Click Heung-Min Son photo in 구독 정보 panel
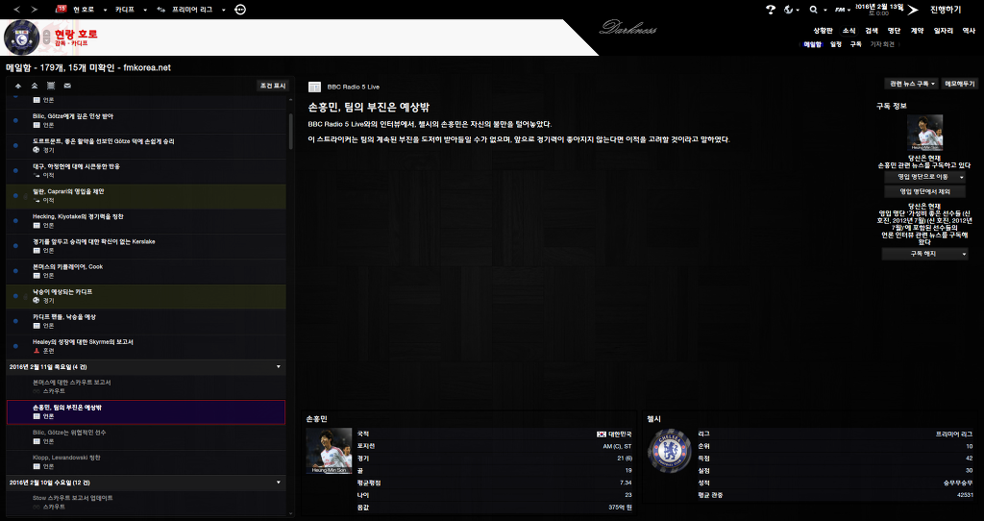Image resolution: width=984 pixels, height=521 pixels. click(x=924, y=133)
